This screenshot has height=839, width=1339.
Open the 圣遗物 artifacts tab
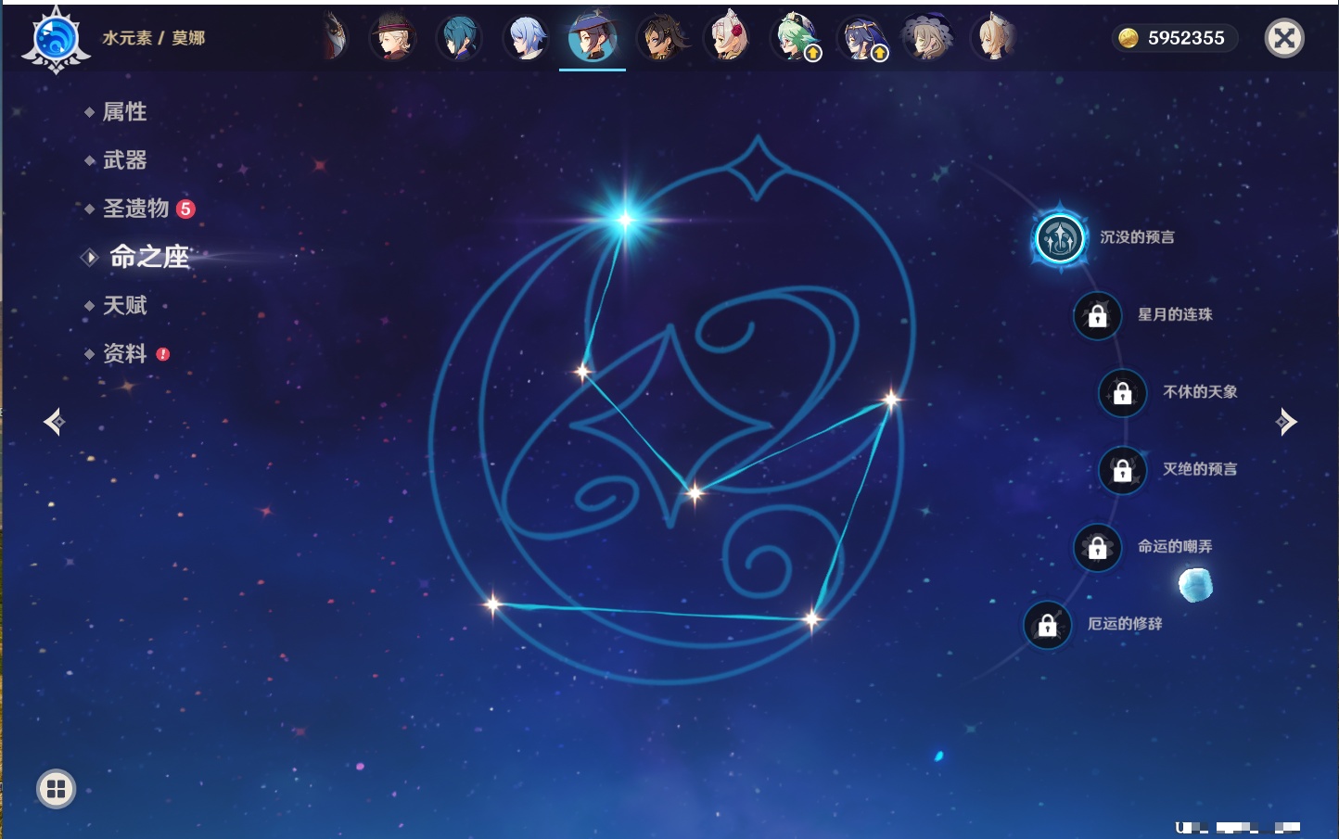(x=135, y=209)
